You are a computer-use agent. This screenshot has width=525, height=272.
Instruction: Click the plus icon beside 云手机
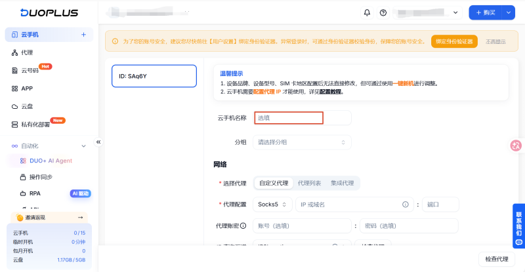(x=83, y=35)
